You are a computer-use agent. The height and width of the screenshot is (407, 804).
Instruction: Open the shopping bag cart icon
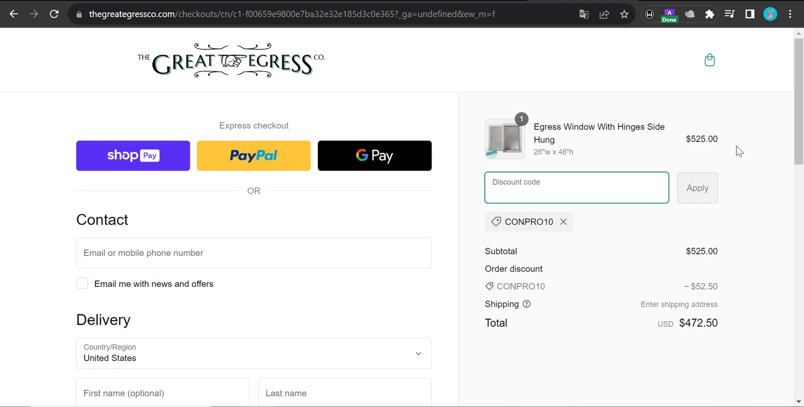[x=710, y=60]
